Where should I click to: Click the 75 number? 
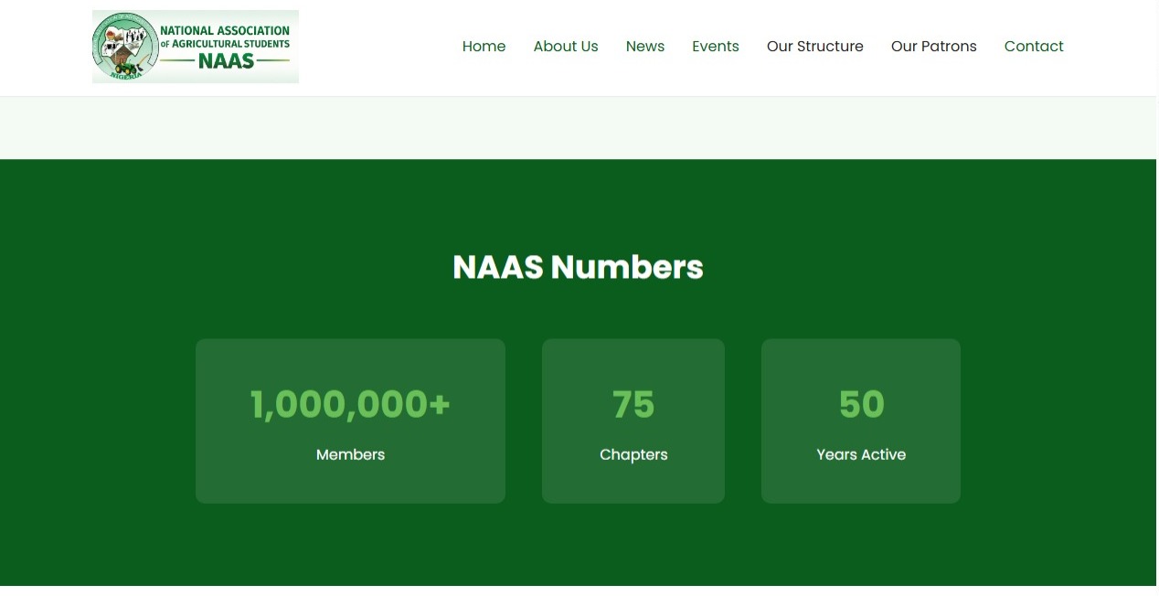coord(633,403)
